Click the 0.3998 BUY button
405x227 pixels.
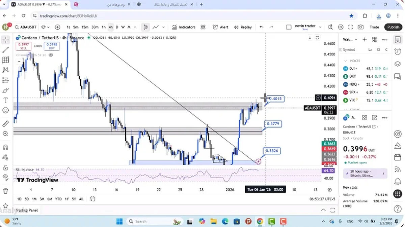[52, 46]
